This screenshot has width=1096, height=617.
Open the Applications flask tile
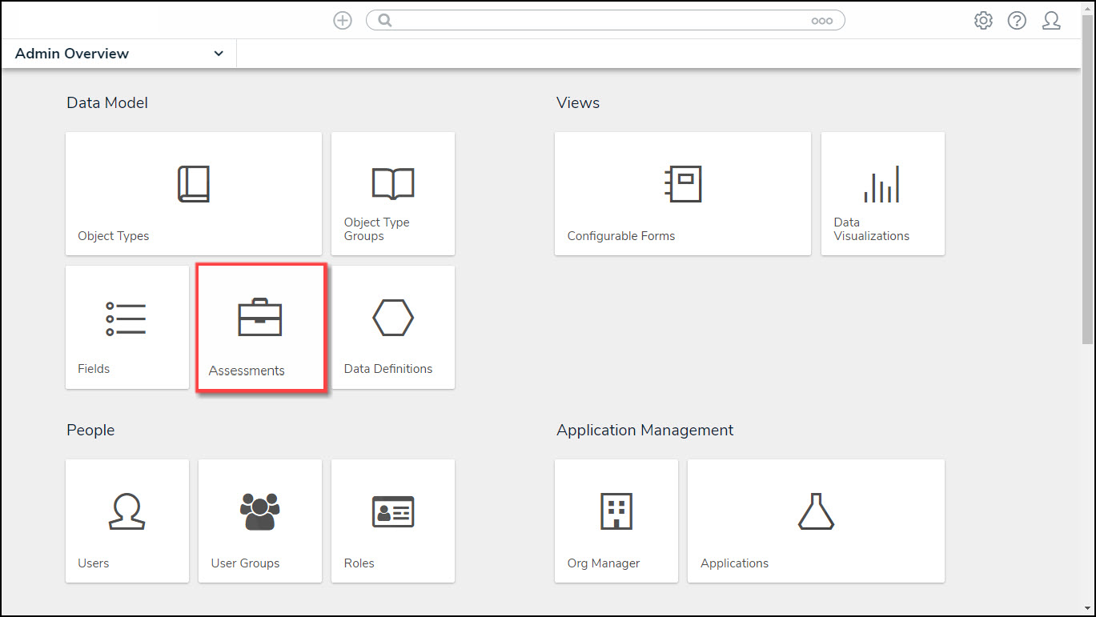tap(815, 520)
